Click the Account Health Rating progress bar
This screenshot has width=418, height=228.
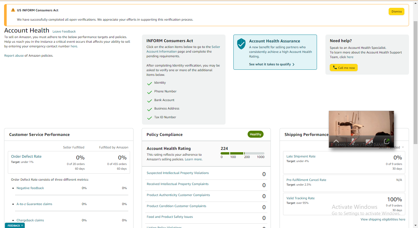(242, 153)
